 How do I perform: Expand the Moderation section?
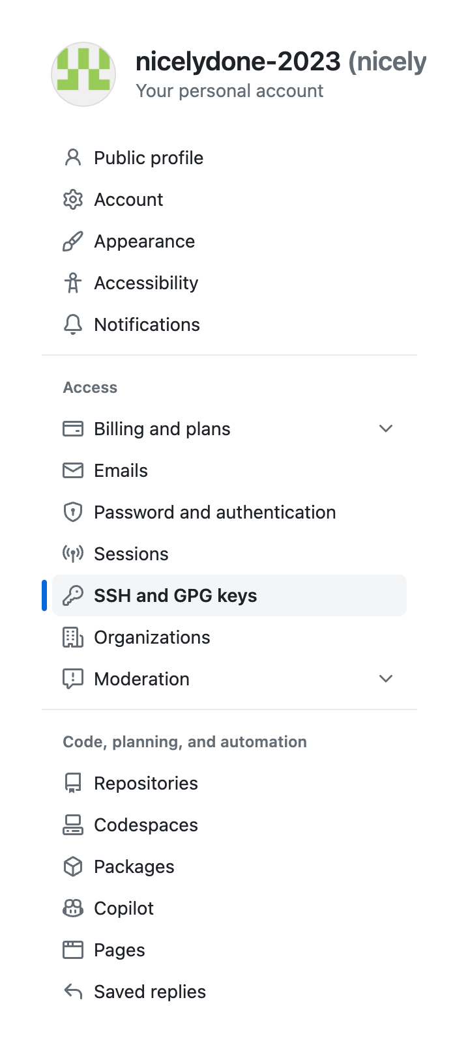coord(385,678)
